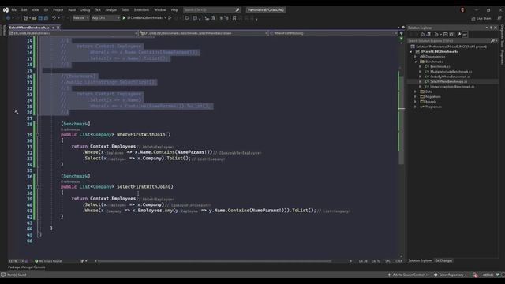Click Add to Source Control button
Viewport: 505px width, 284px height.
(x=408, y=275)
